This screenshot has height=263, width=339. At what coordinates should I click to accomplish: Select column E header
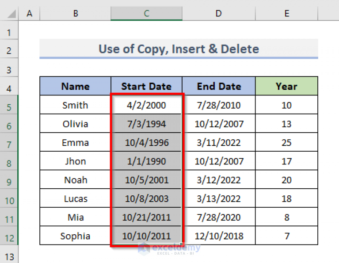(x=286, y=13)
